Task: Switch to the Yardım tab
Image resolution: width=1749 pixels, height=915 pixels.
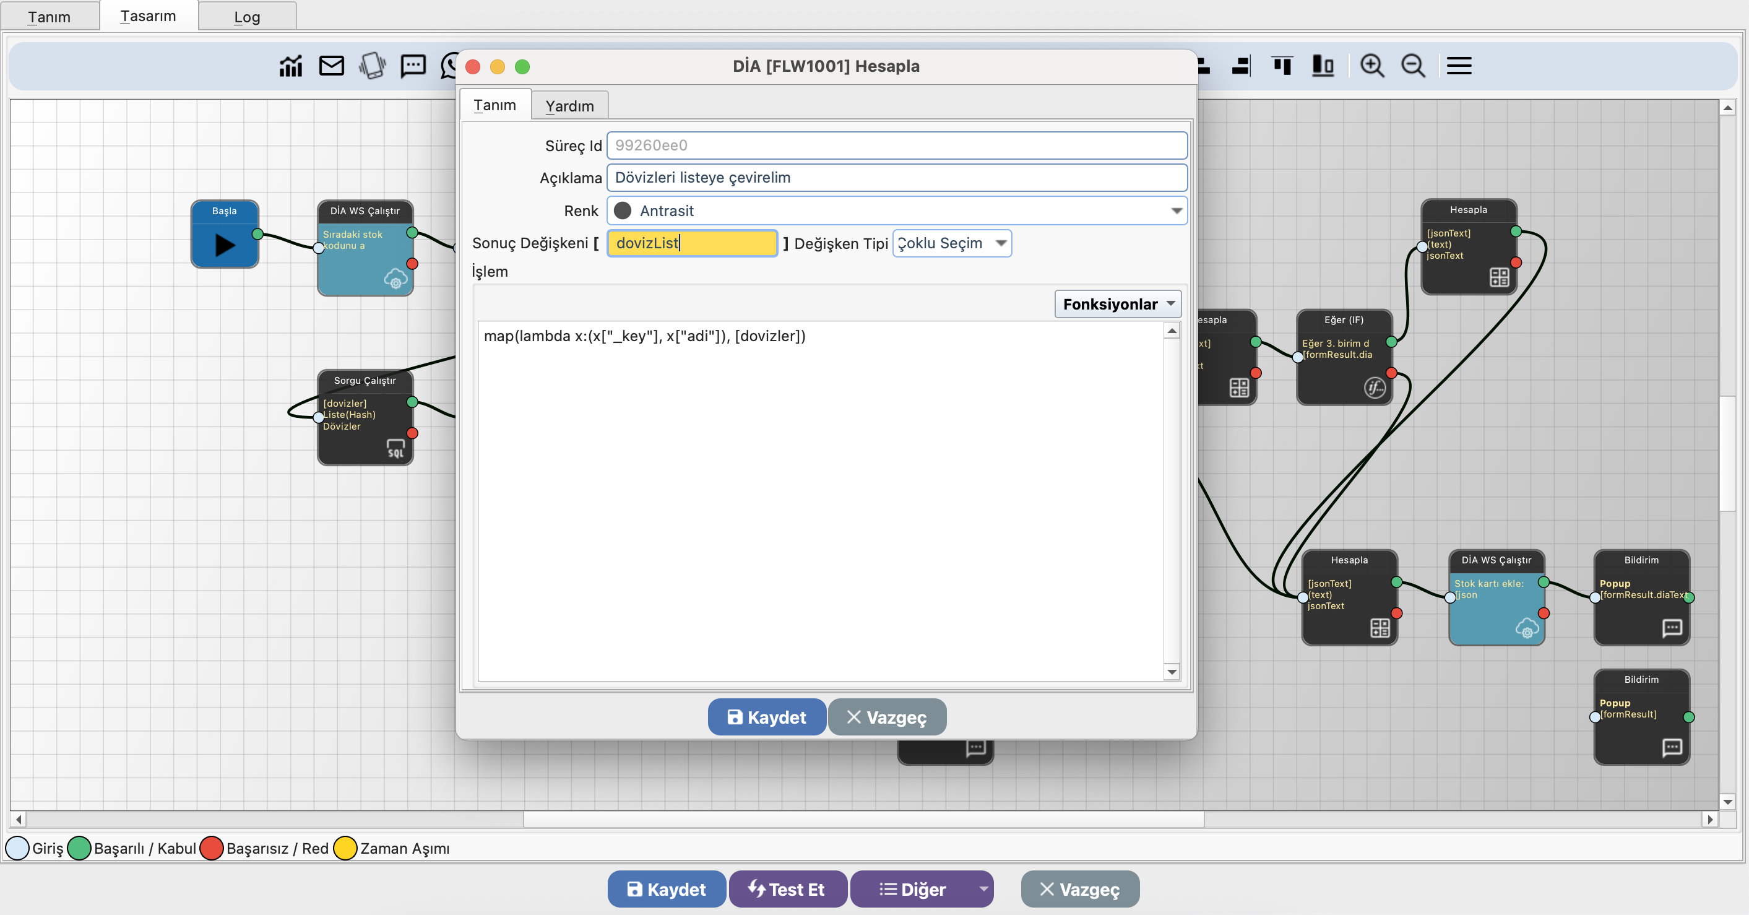Action: (569, 106)
